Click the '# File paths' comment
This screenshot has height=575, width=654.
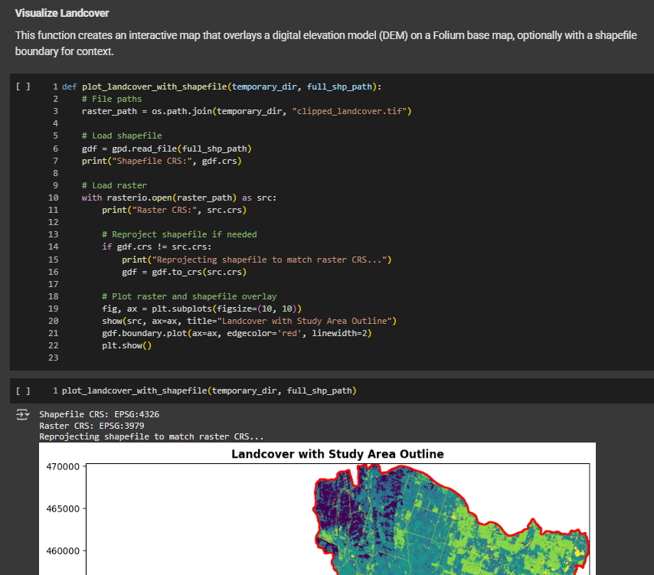tap(112, 100)
